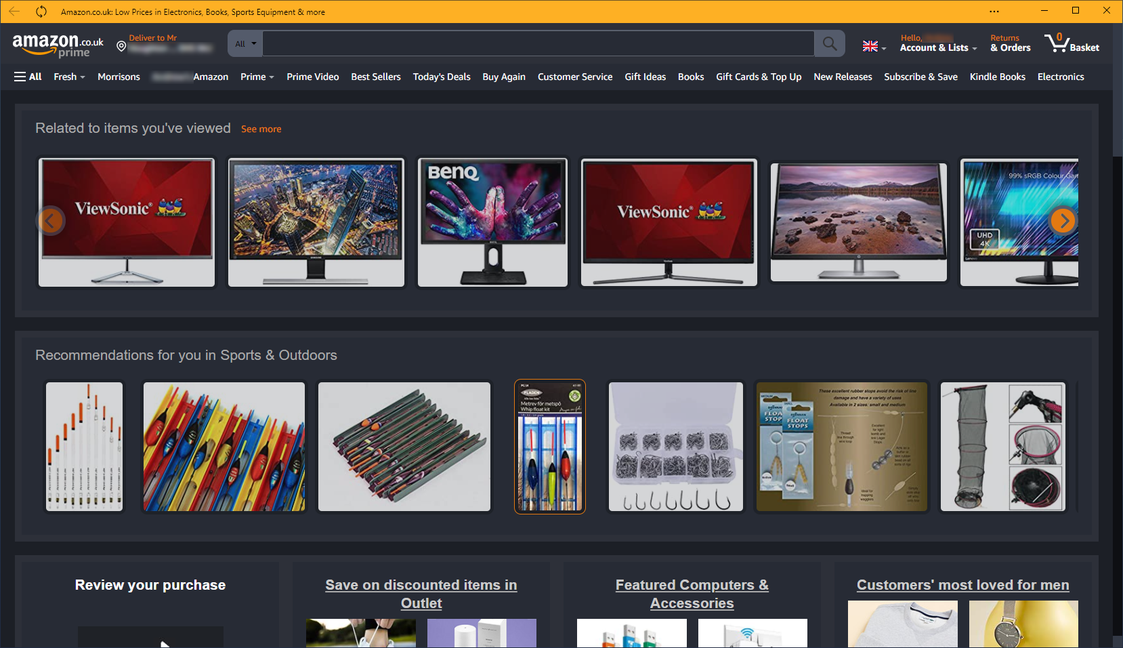Open Fladen whip float kit thumbnail

click(x=550, y=447)
